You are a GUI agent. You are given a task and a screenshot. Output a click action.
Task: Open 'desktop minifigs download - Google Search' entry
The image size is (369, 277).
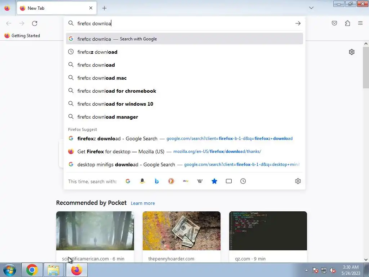click(x=184, y=164)
